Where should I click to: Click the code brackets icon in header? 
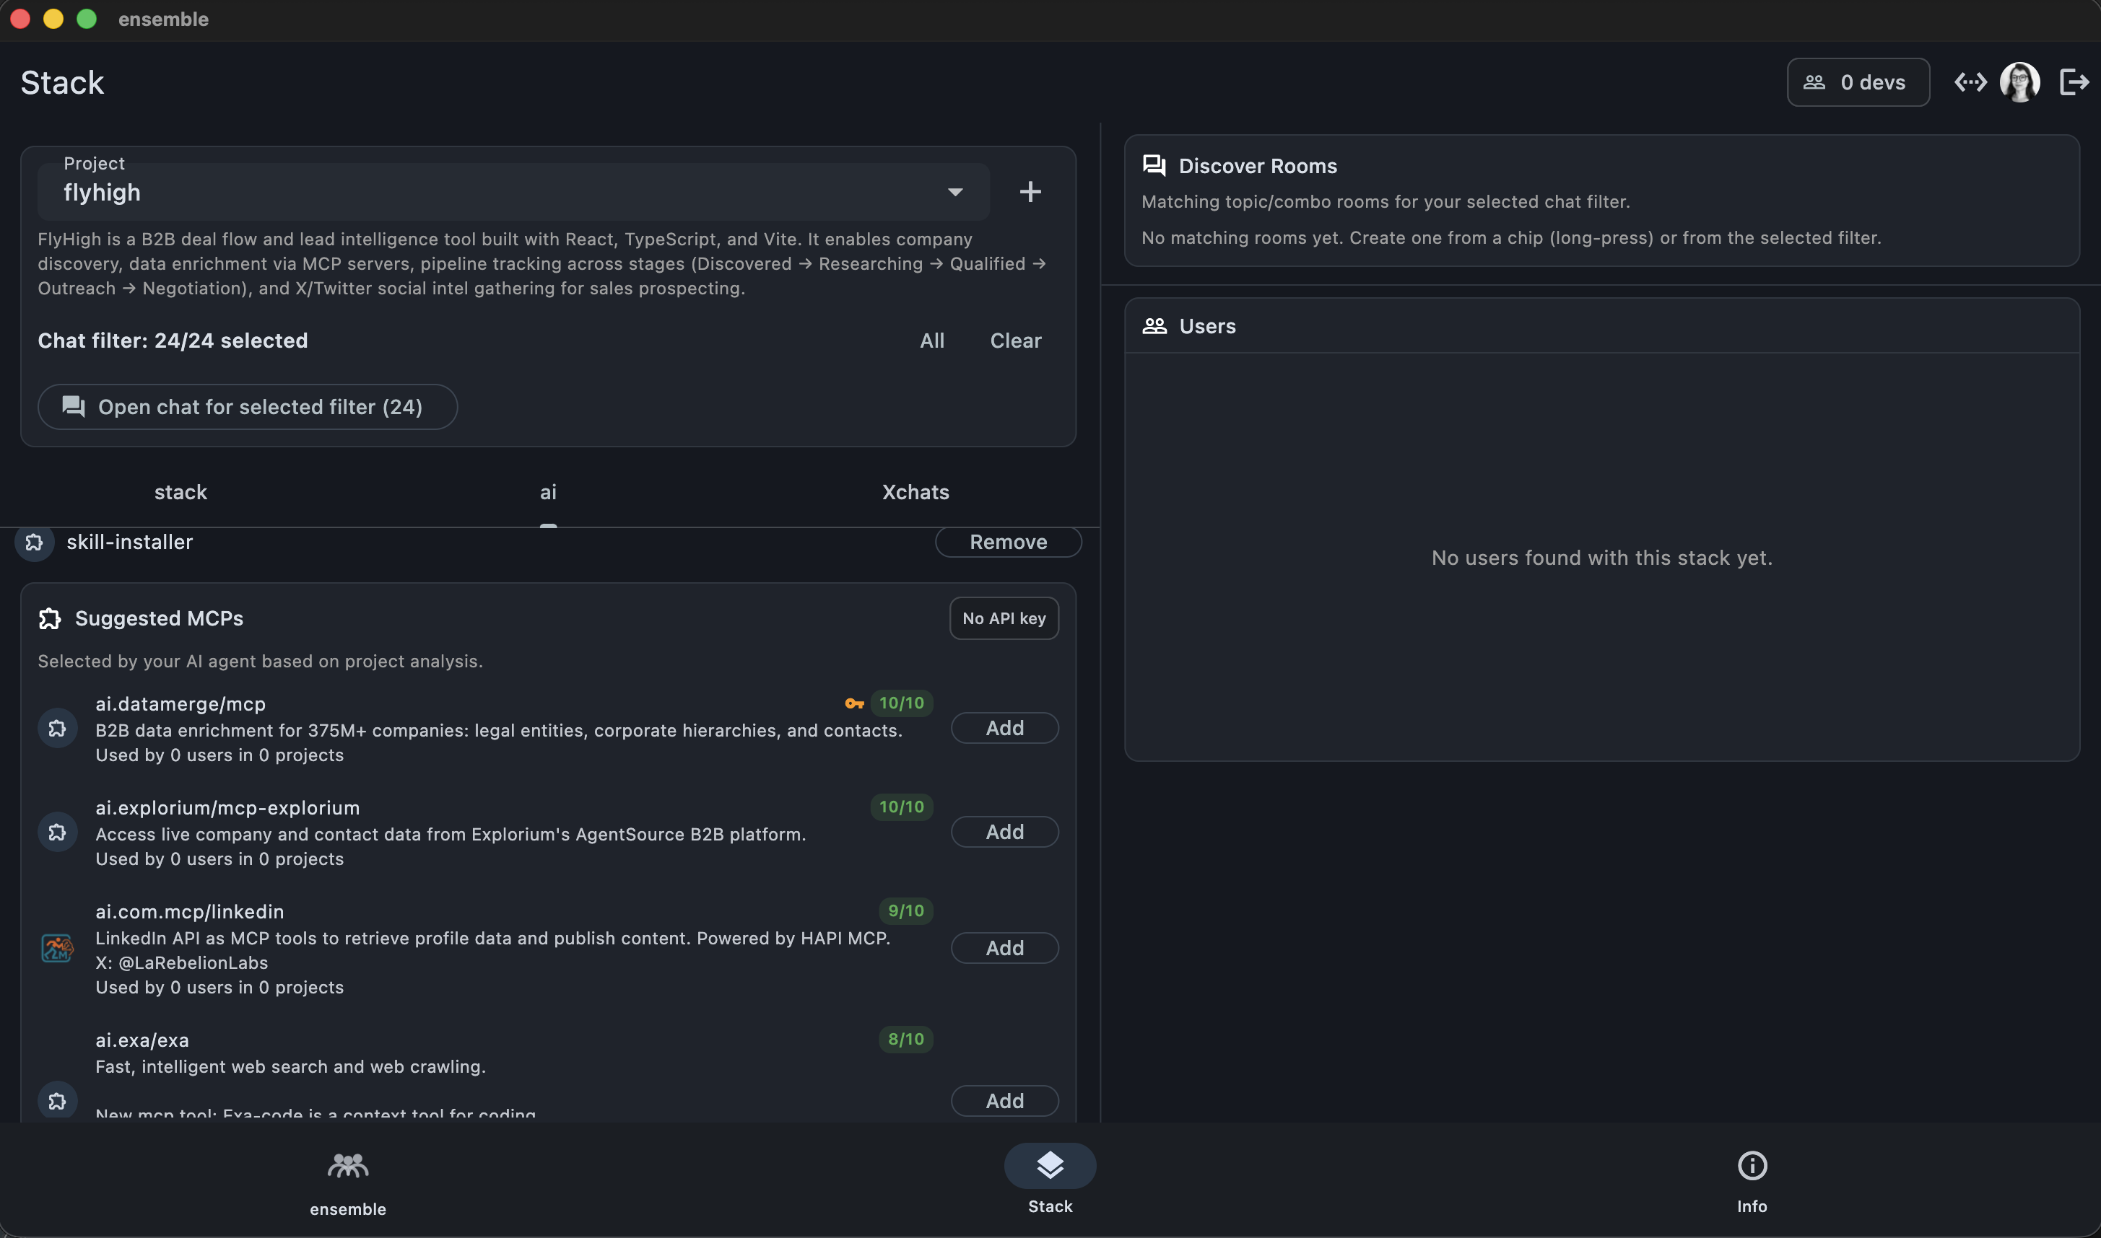pos(1970,82)
